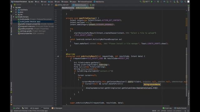Click override gutter icon beside onActivityResult
Image resolution: width=200 pixels, height=112 pixels.
point(58,56)
